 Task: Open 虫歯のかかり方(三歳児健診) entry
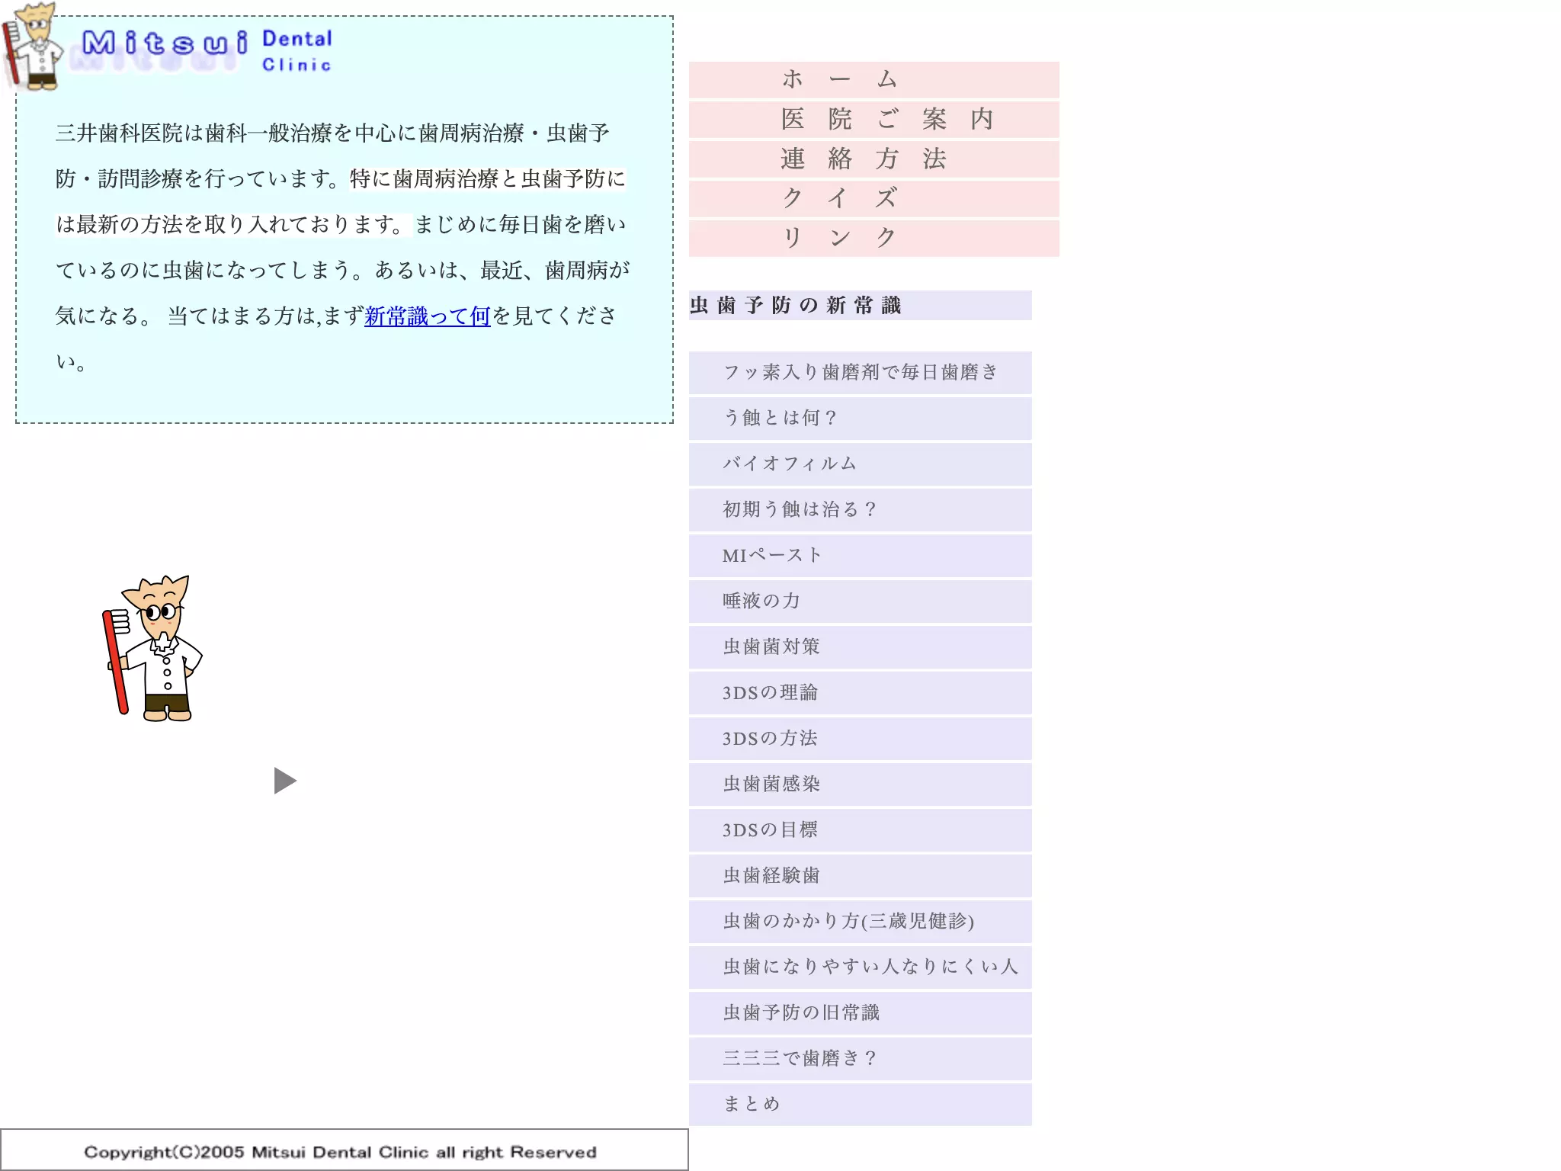click(860, 921)
